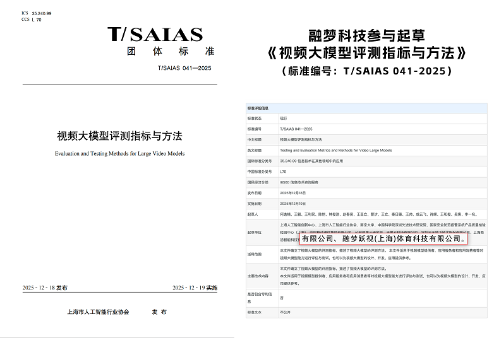Click the technical content text in the 主要技术内容 row
The height and width of the screenshot is (338, 494).
point(383,276)
